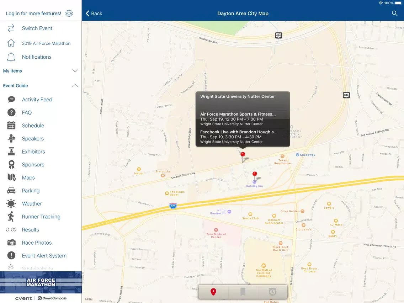Click the home icon for 2019 Air Force Marathon
Screen dimensions: 404x303
[11, 43]
